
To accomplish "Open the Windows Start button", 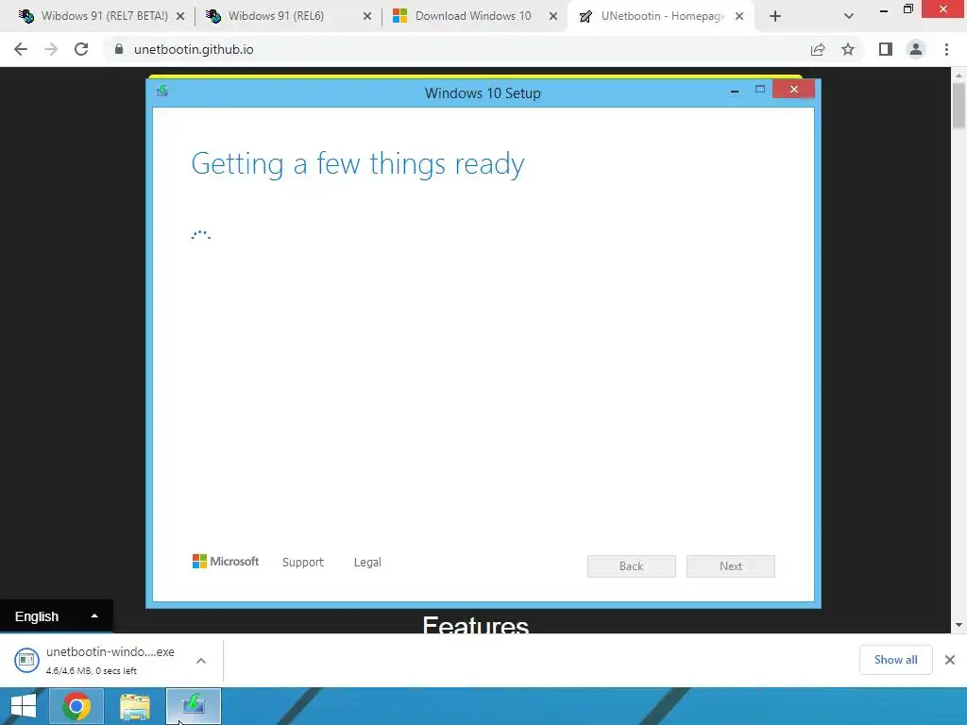I will click(x=23, y=706).
